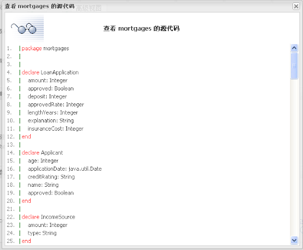The width and height of the screenshot is (303, 250).
Task: Select the 'package mortgages' line
Action: 45,48
